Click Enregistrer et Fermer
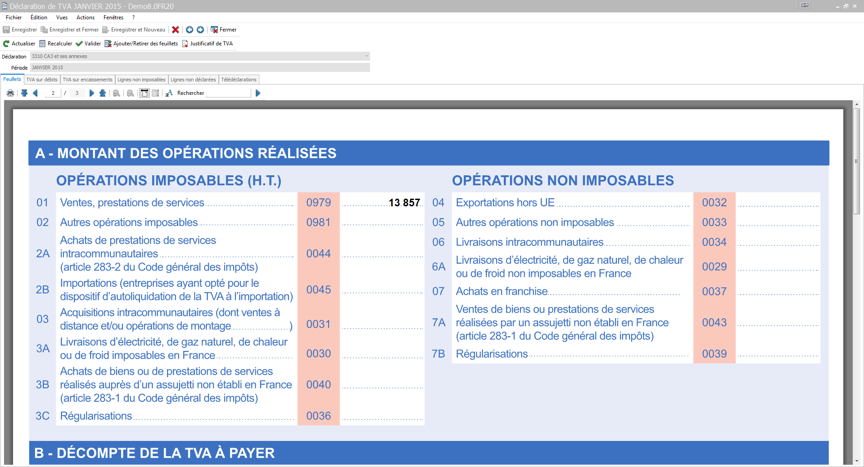 click(x=70, y=30)
